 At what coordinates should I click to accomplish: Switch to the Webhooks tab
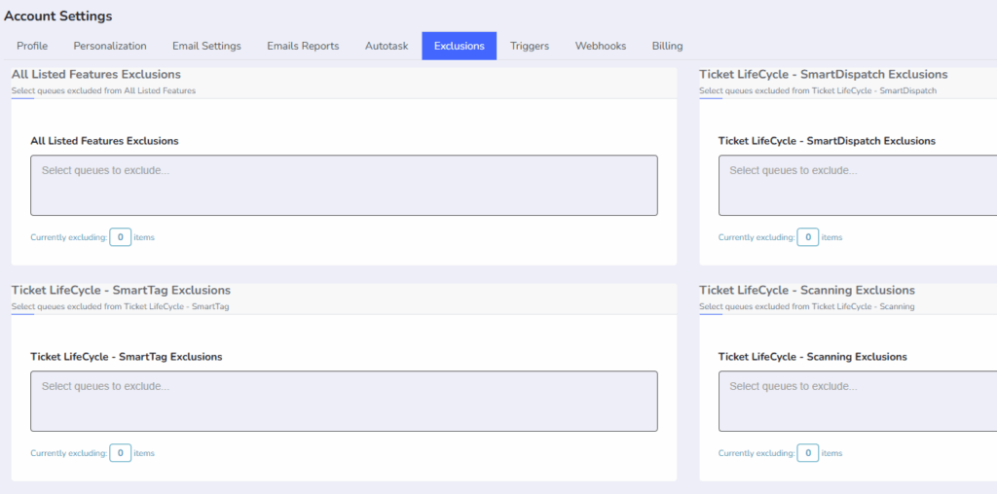(x=600, y=46)
